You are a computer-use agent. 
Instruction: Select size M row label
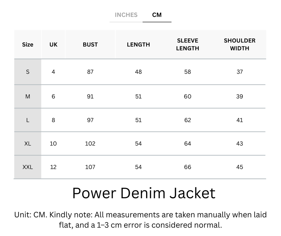(x=28, y=96)
